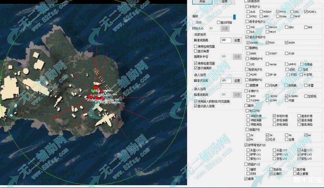324x188 pixels.
Task: Adjust the 缩放 zoom slider handle
Action: click(x=234, y=17)
